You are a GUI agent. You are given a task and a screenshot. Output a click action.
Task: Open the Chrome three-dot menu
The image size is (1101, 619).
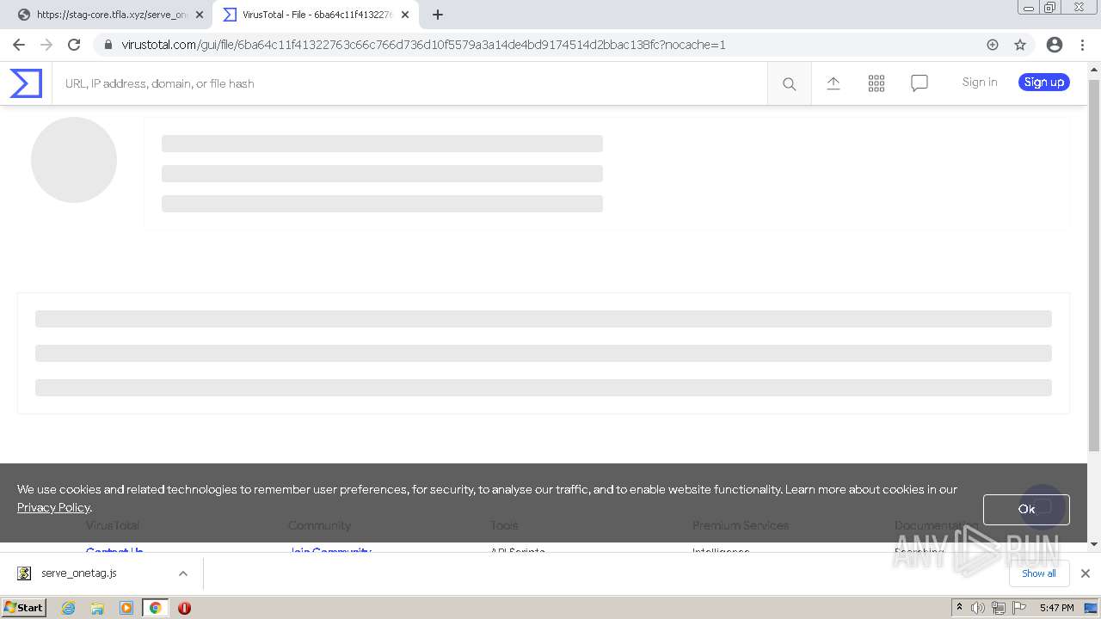[1082, 45]
